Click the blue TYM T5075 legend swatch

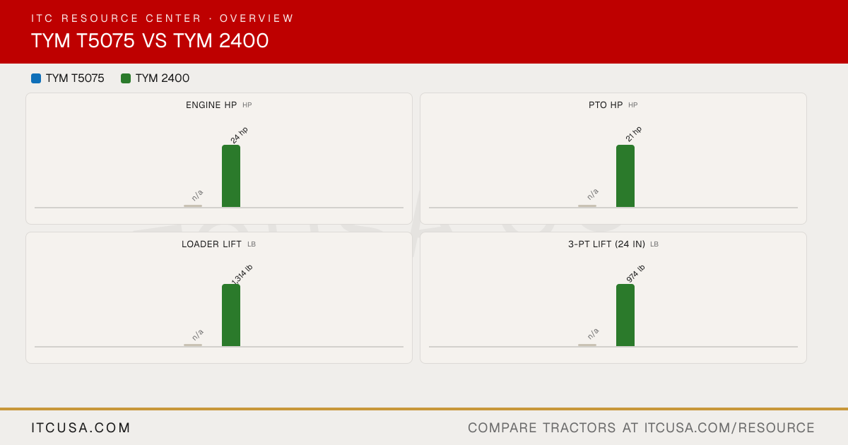coord(36,78)
